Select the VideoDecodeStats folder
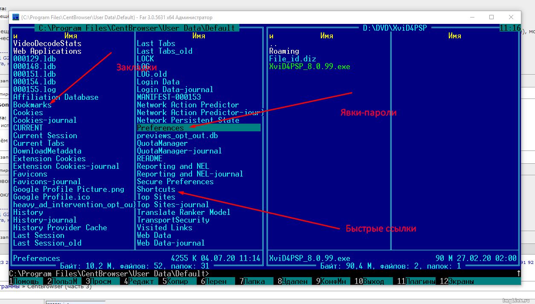 [47, 43]
